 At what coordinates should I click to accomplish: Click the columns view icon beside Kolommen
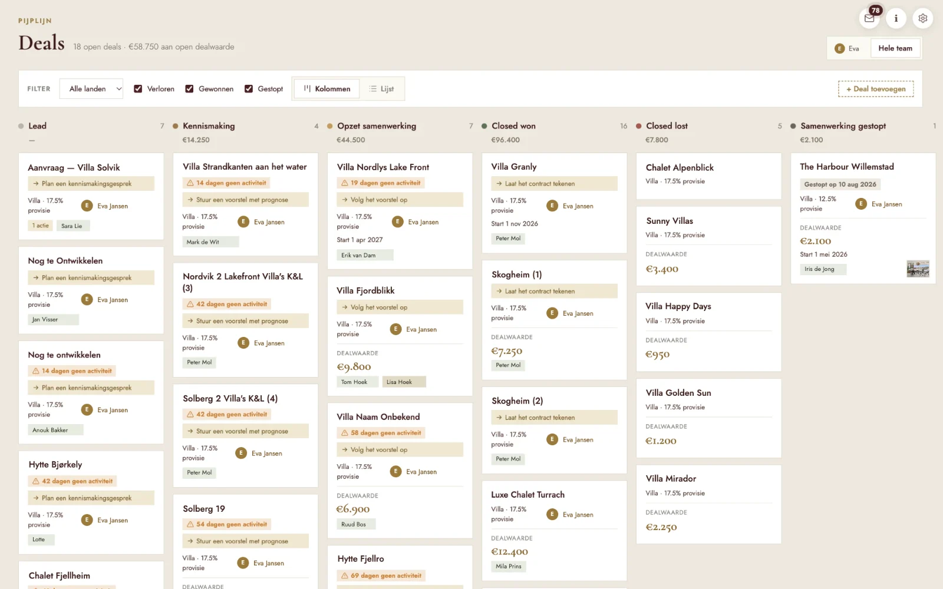[307, 88]
